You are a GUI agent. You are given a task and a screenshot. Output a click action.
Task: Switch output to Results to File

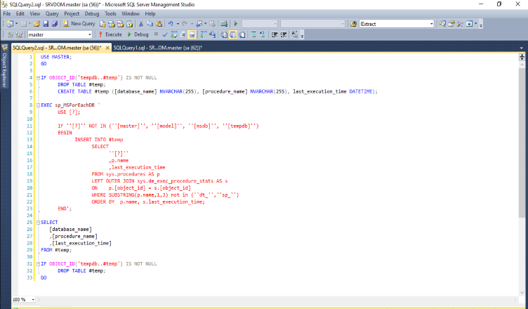click(x=242, y=34)
